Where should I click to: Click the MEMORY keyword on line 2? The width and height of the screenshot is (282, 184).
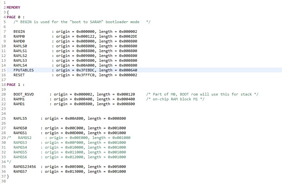(x=13, y=7)
